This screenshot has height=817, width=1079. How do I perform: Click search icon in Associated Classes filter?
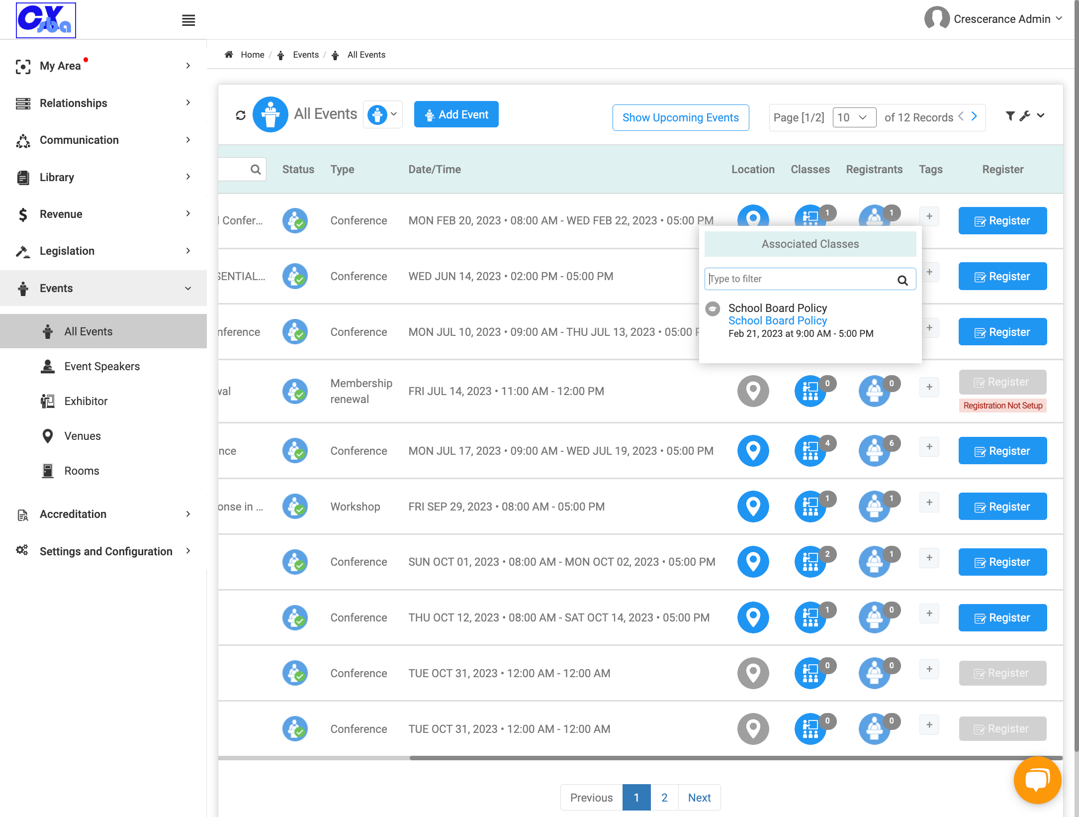[903, 280]
